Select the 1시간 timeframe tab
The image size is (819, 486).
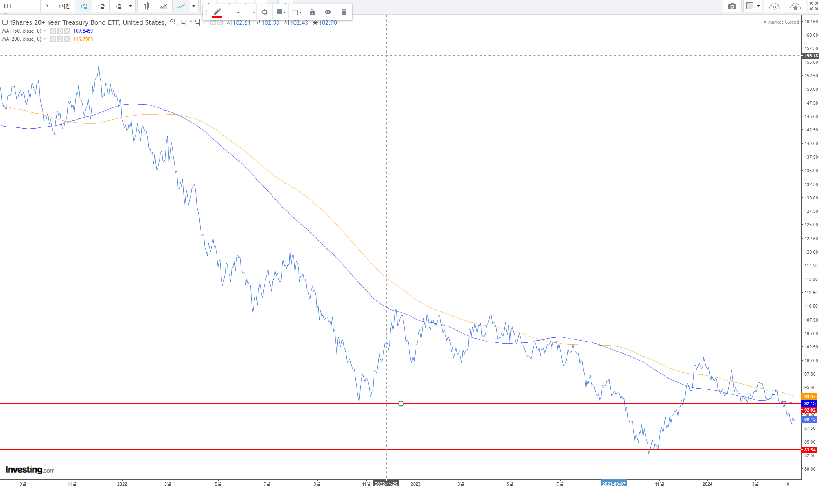tap(64, 6)
